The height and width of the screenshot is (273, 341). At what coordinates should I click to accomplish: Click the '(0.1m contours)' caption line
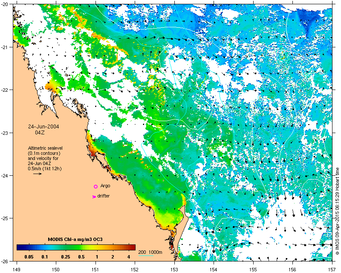click(44, 153)
